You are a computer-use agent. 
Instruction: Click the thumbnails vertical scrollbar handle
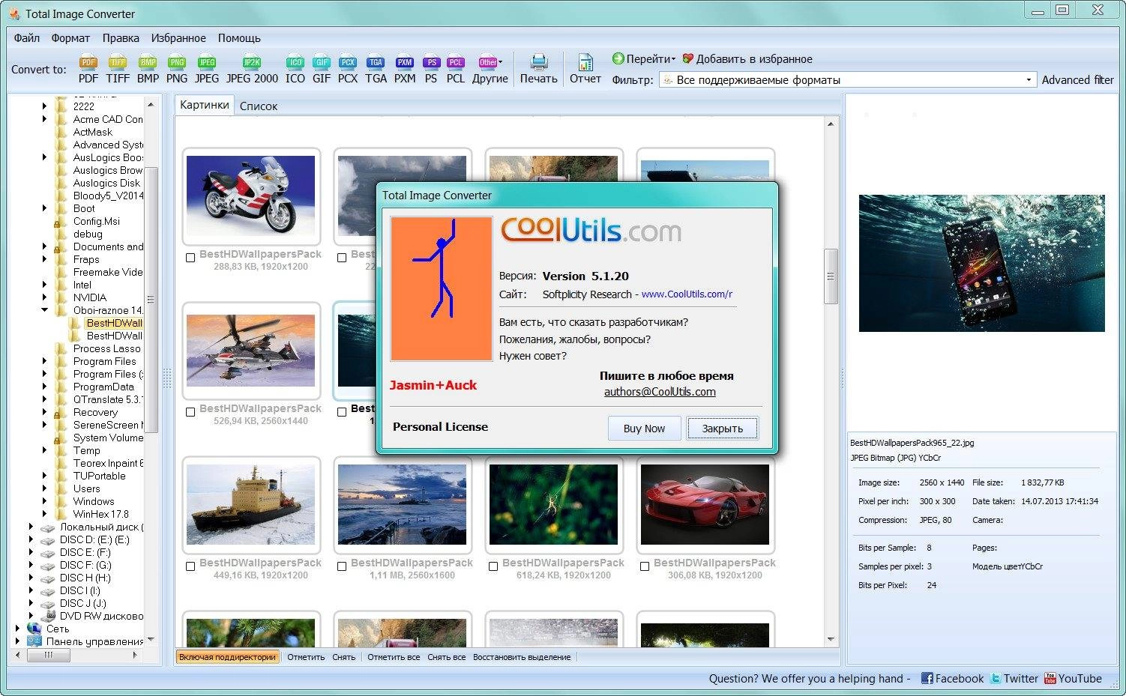coord(831,276)
